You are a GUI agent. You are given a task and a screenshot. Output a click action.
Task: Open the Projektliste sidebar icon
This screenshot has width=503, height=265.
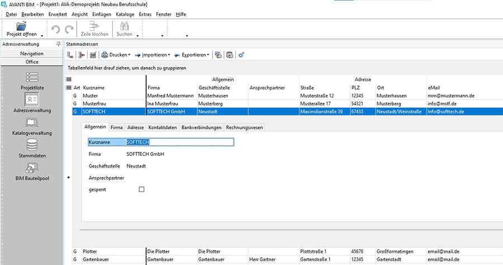tap(32, 77)
